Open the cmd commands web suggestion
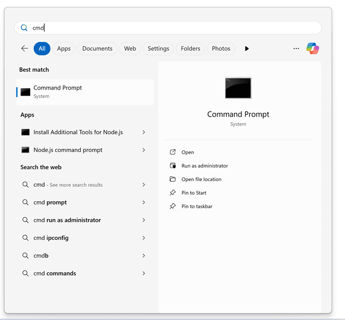The image size is (345, 320). [x=83, y=273]
